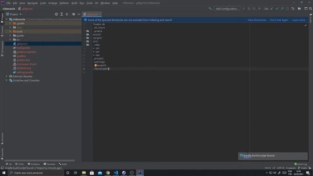Viewport: 313px width, 176px height.
Task: Click the inspection checkmark in editor corner
Action: (x=306, y=25)
